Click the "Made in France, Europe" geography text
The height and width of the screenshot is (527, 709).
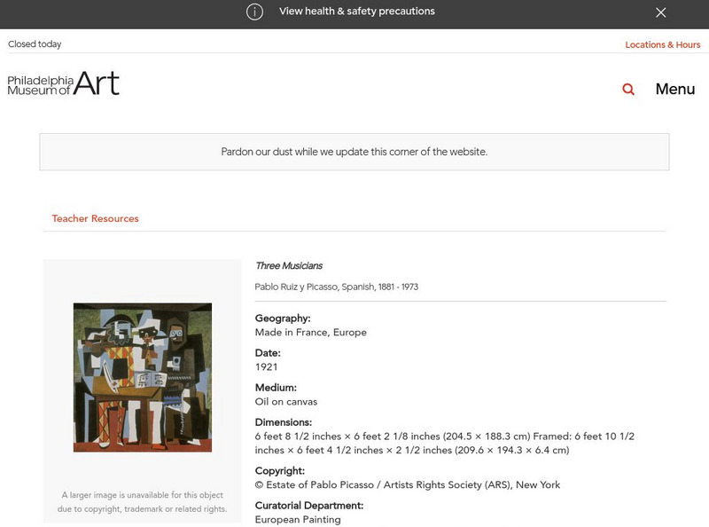pos(310,333)
